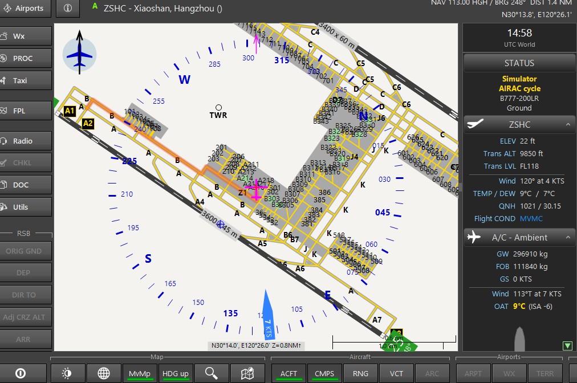Toggle the CMPS compass display
The height and width of the screenshot is (383, 577).
(x=324, y=373)
